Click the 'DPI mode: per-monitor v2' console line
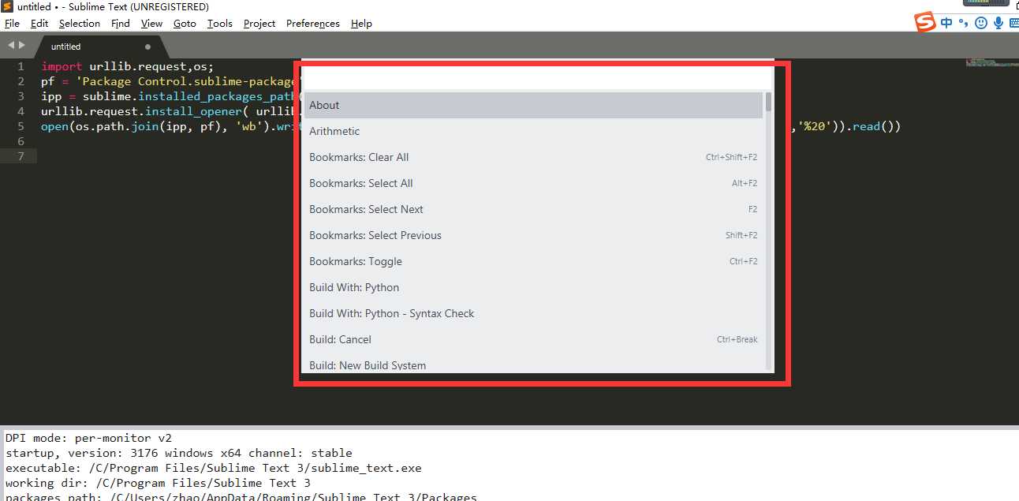 click(x=88, y=438)
